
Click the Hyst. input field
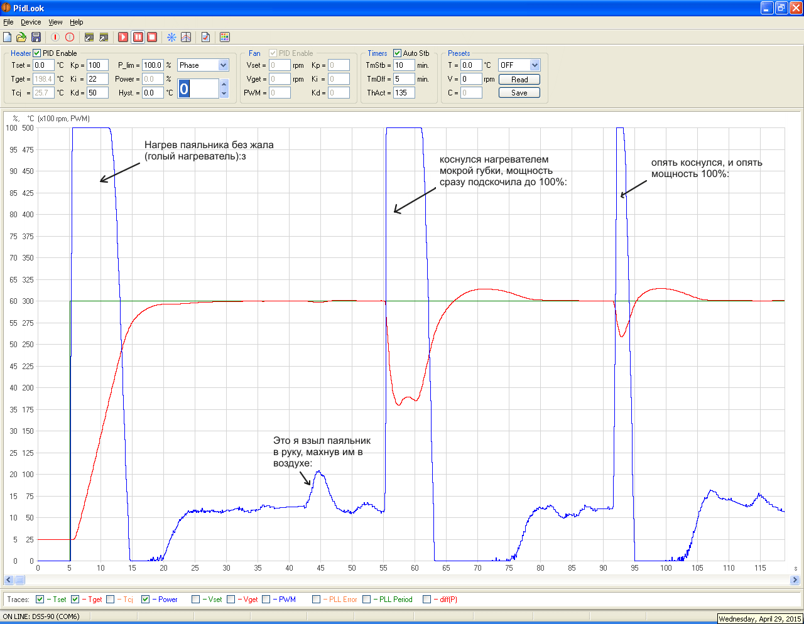(x=153, y=93)
